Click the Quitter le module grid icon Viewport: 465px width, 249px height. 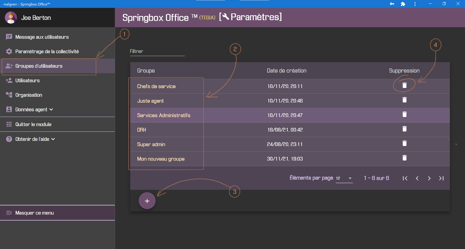[9, 124]
